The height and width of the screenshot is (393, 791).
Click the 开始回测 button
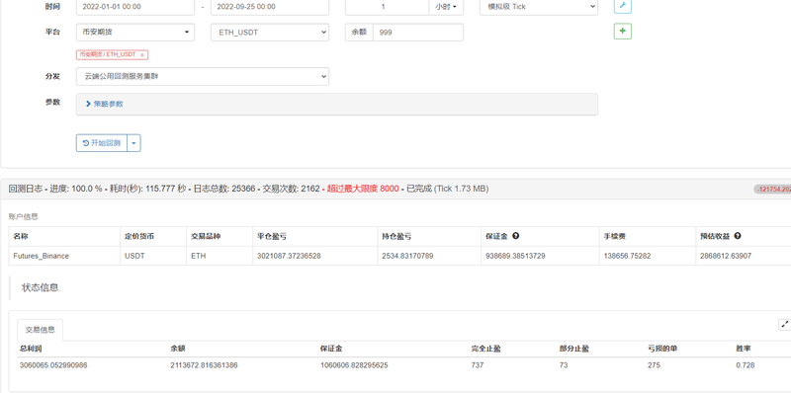pos(102,143)
